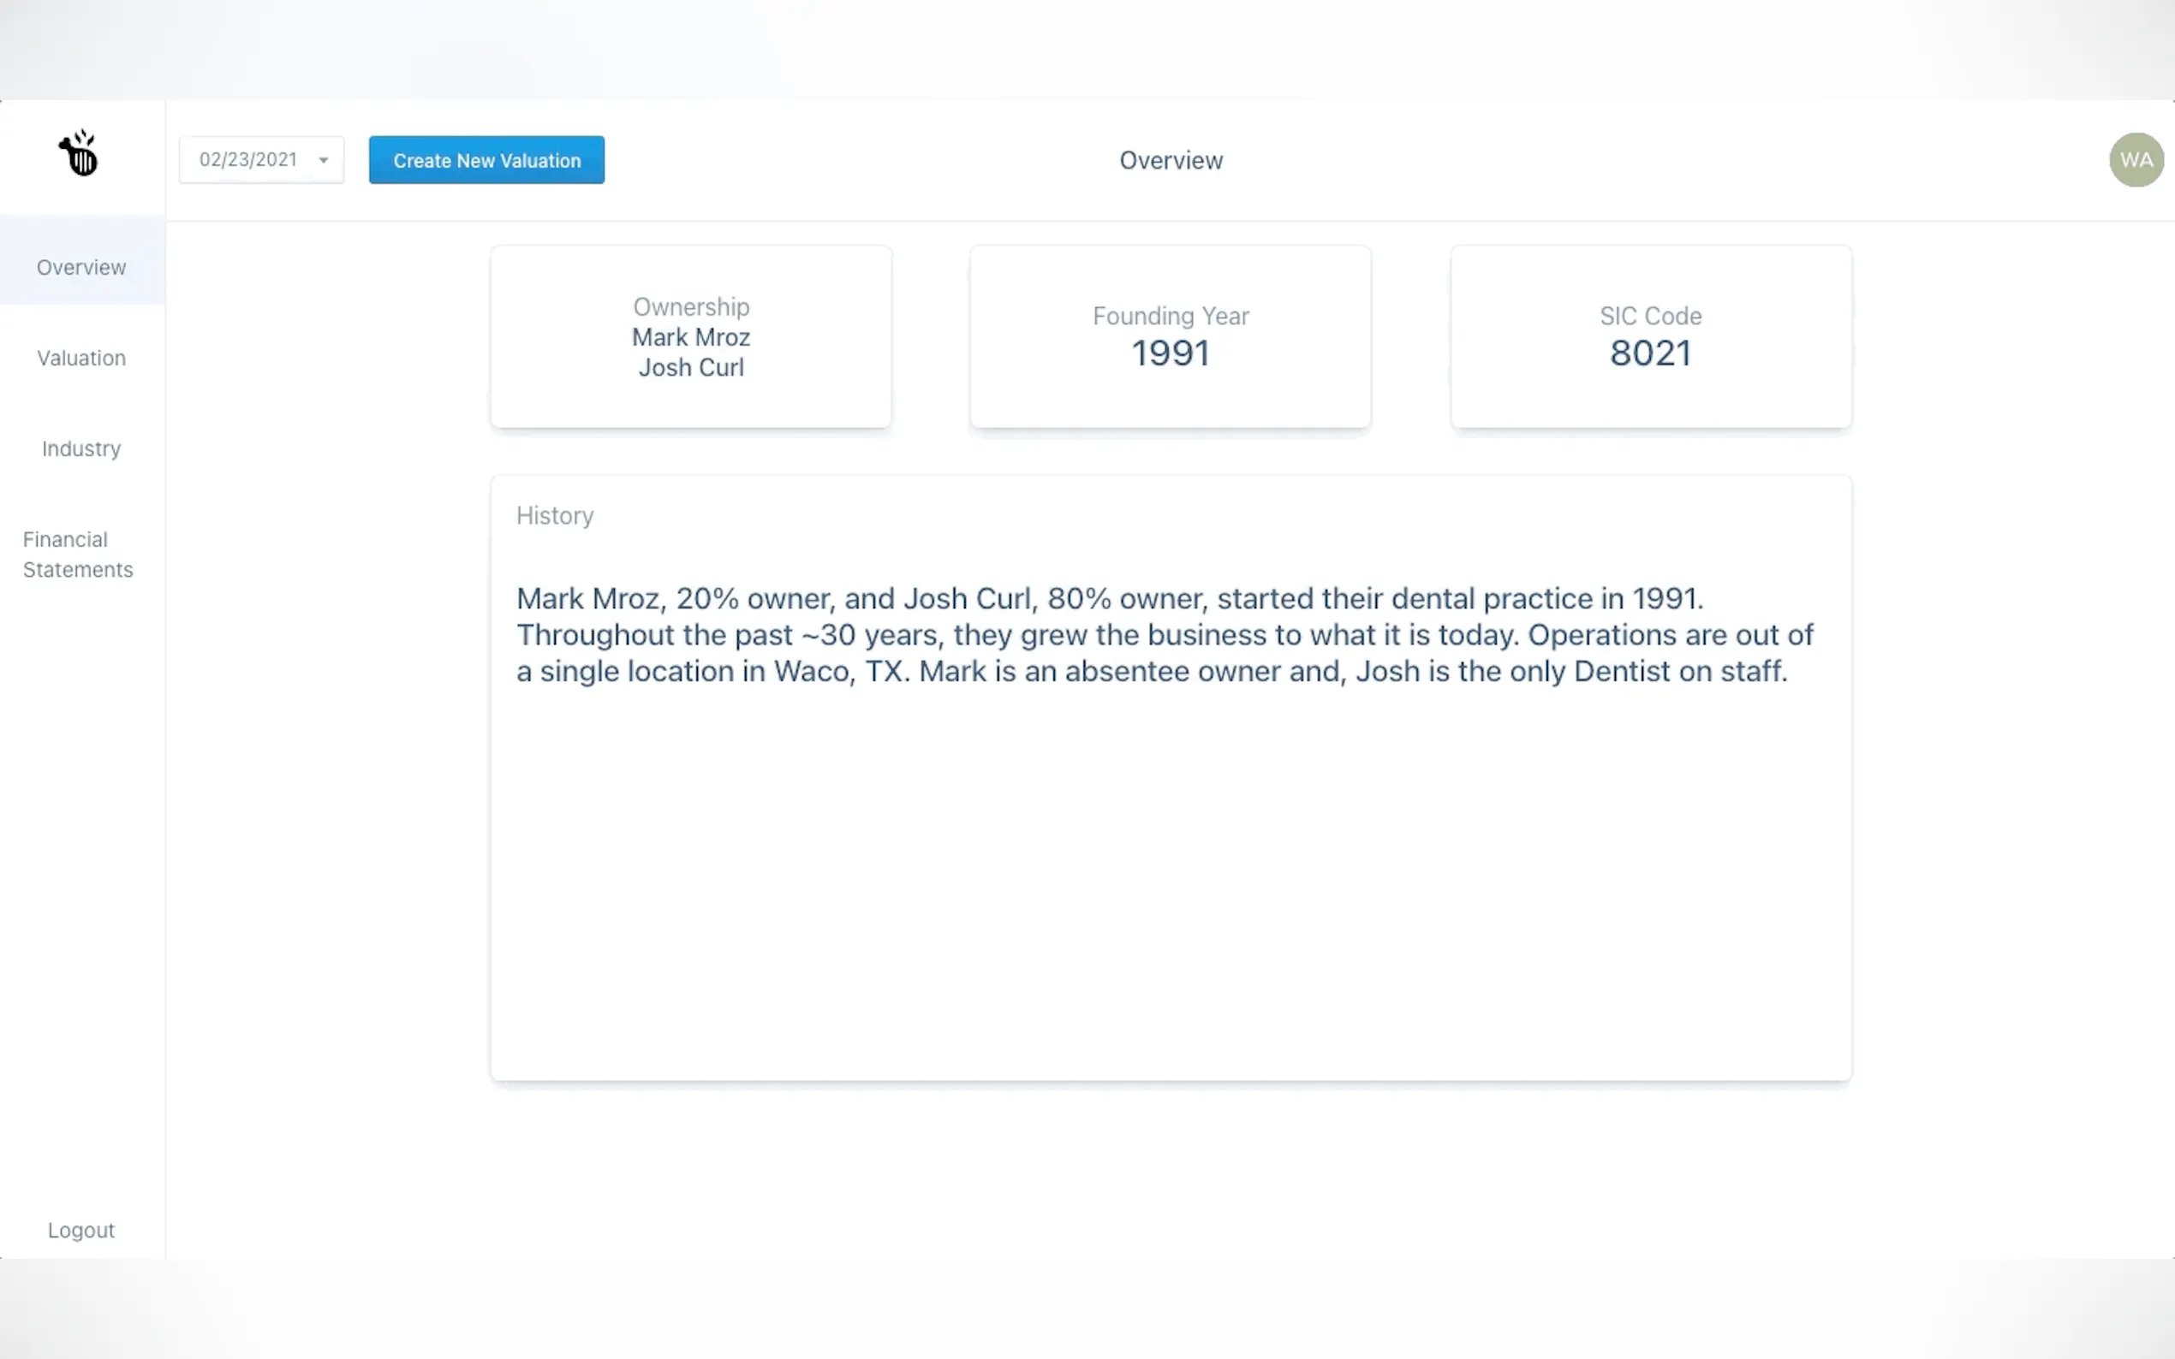The height and width of the screenshot is (1359, 2175).
Task: Select Overview in the sidebar
Action: pos(82,267)
